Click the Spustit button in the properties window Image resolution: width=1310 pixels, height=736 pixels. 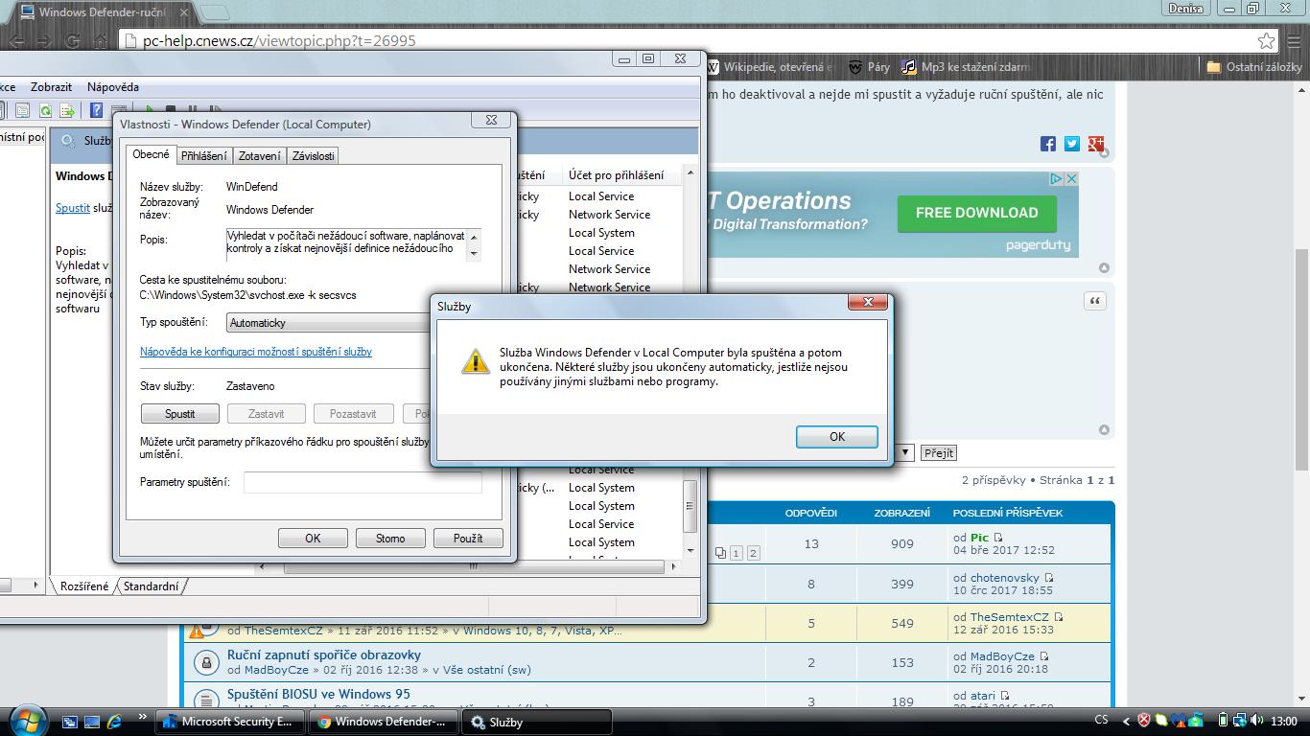coord(179,414)
